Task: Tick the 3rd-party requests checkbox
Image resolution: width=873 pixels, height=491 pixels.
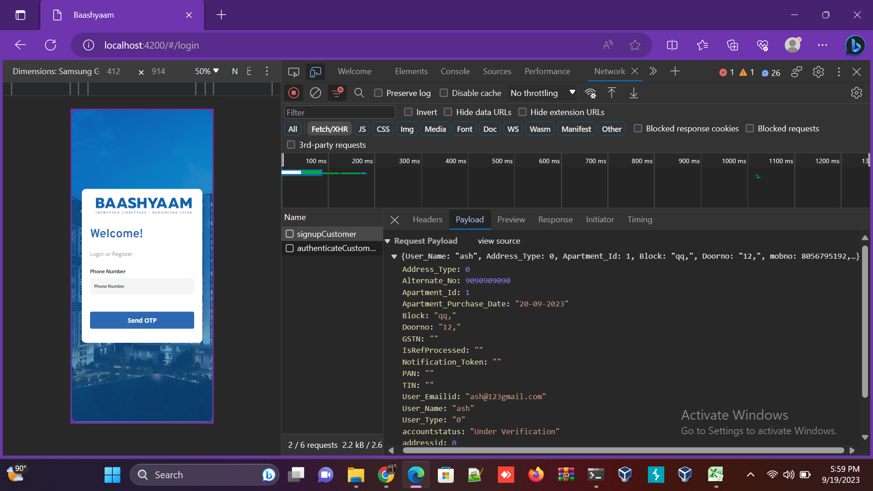Action: [x=291, y=145]
